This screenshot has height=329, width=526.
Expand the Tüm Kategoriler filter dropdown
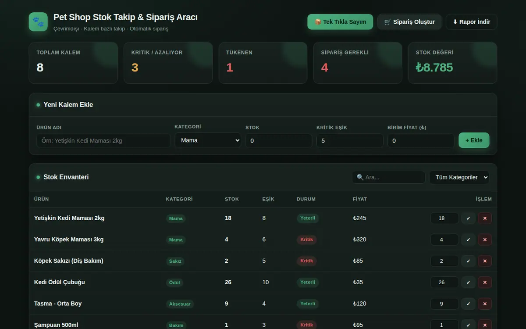point(459,177)
